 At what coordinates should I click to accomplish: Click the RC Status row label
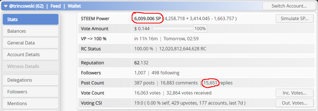click(x=91, y=49)
